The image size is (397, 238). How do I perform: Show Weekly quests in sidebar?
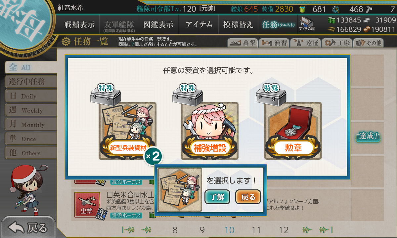pos(31,110)
